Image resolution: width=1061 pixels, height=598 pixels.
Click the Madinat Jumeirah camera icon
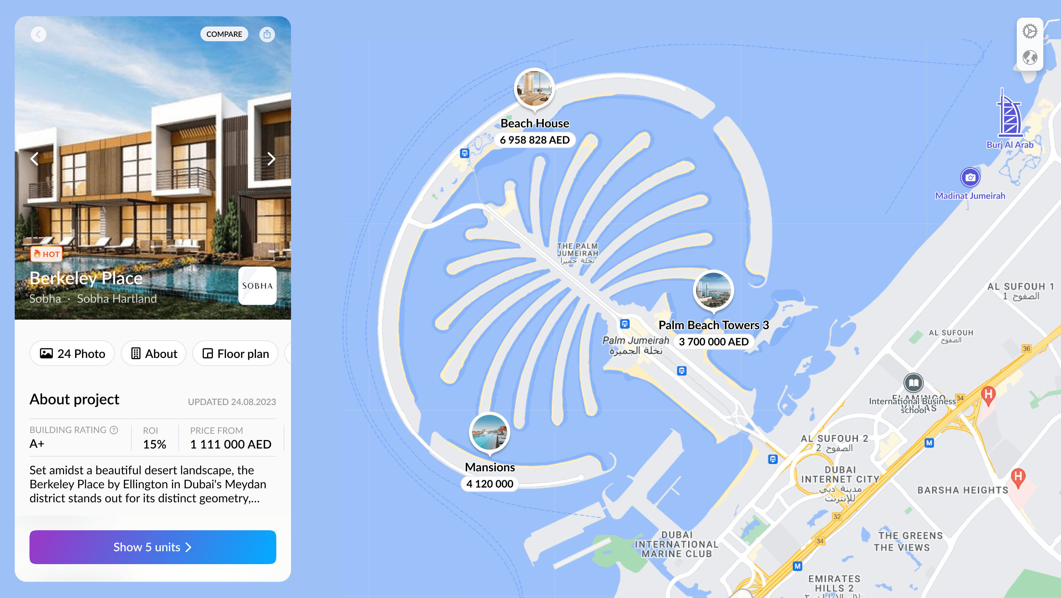point(970,177)
